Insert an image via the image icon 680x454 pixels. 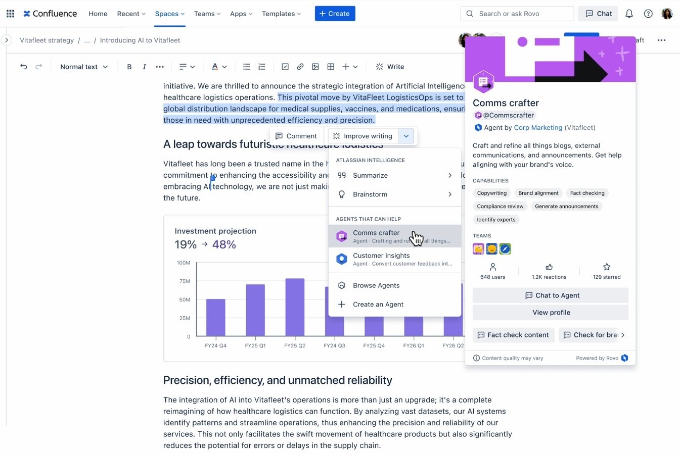[315, 66]
